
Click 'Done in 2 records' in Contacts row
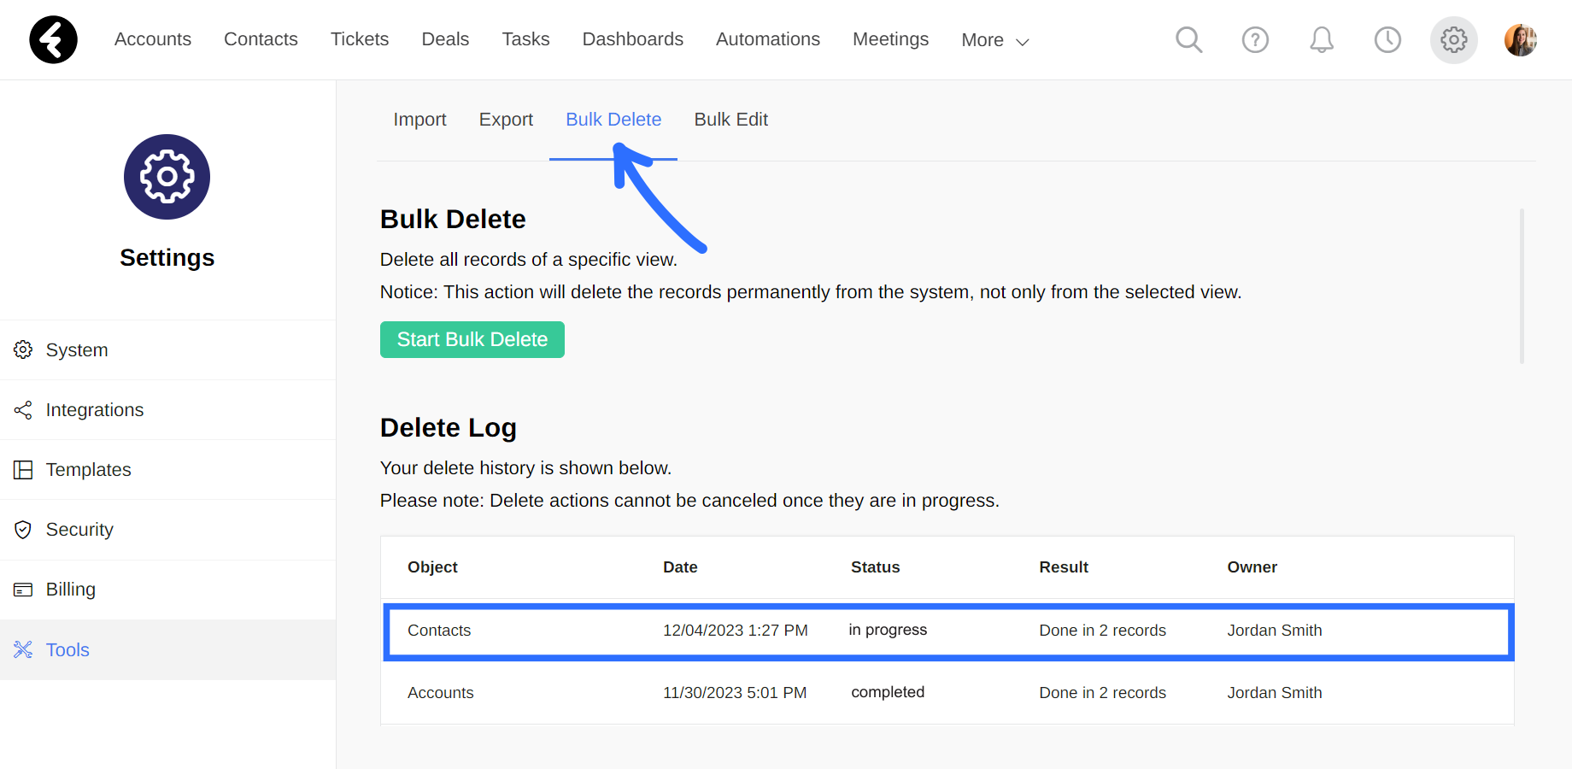(1102, 631)
